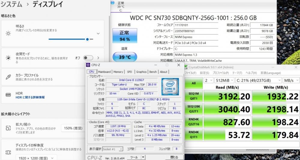Click the color profile eyedropper icon
Screen dimensions: 300x160
pos(8,77)
